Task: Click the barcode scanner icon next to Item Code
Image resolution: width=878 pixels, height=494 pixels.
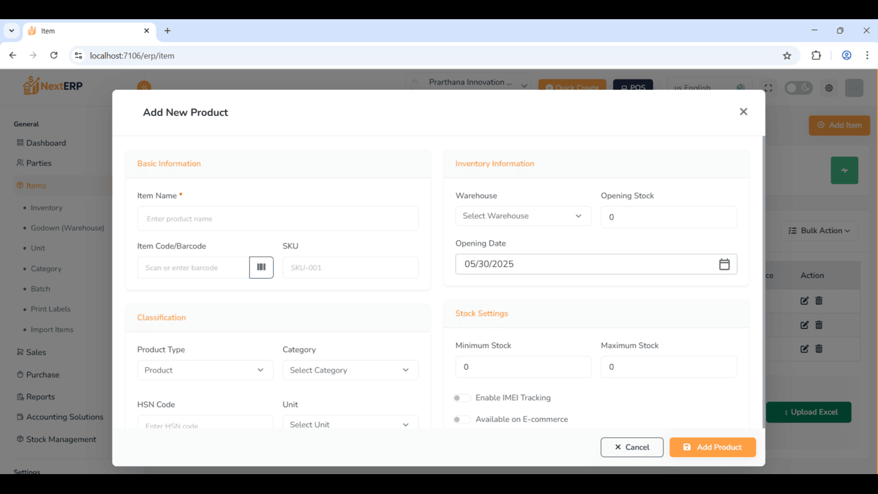Action: (261, 267)
